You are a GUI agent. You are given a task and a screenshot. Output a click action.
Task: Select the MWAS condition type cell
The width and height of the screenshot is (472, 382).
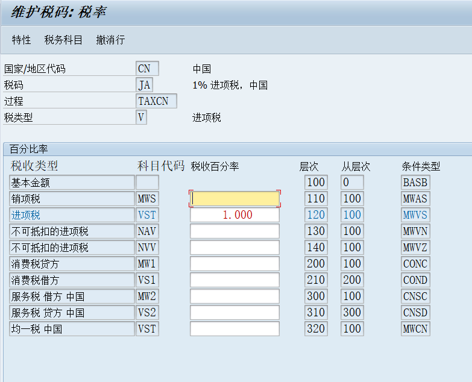tap(415, 198)
